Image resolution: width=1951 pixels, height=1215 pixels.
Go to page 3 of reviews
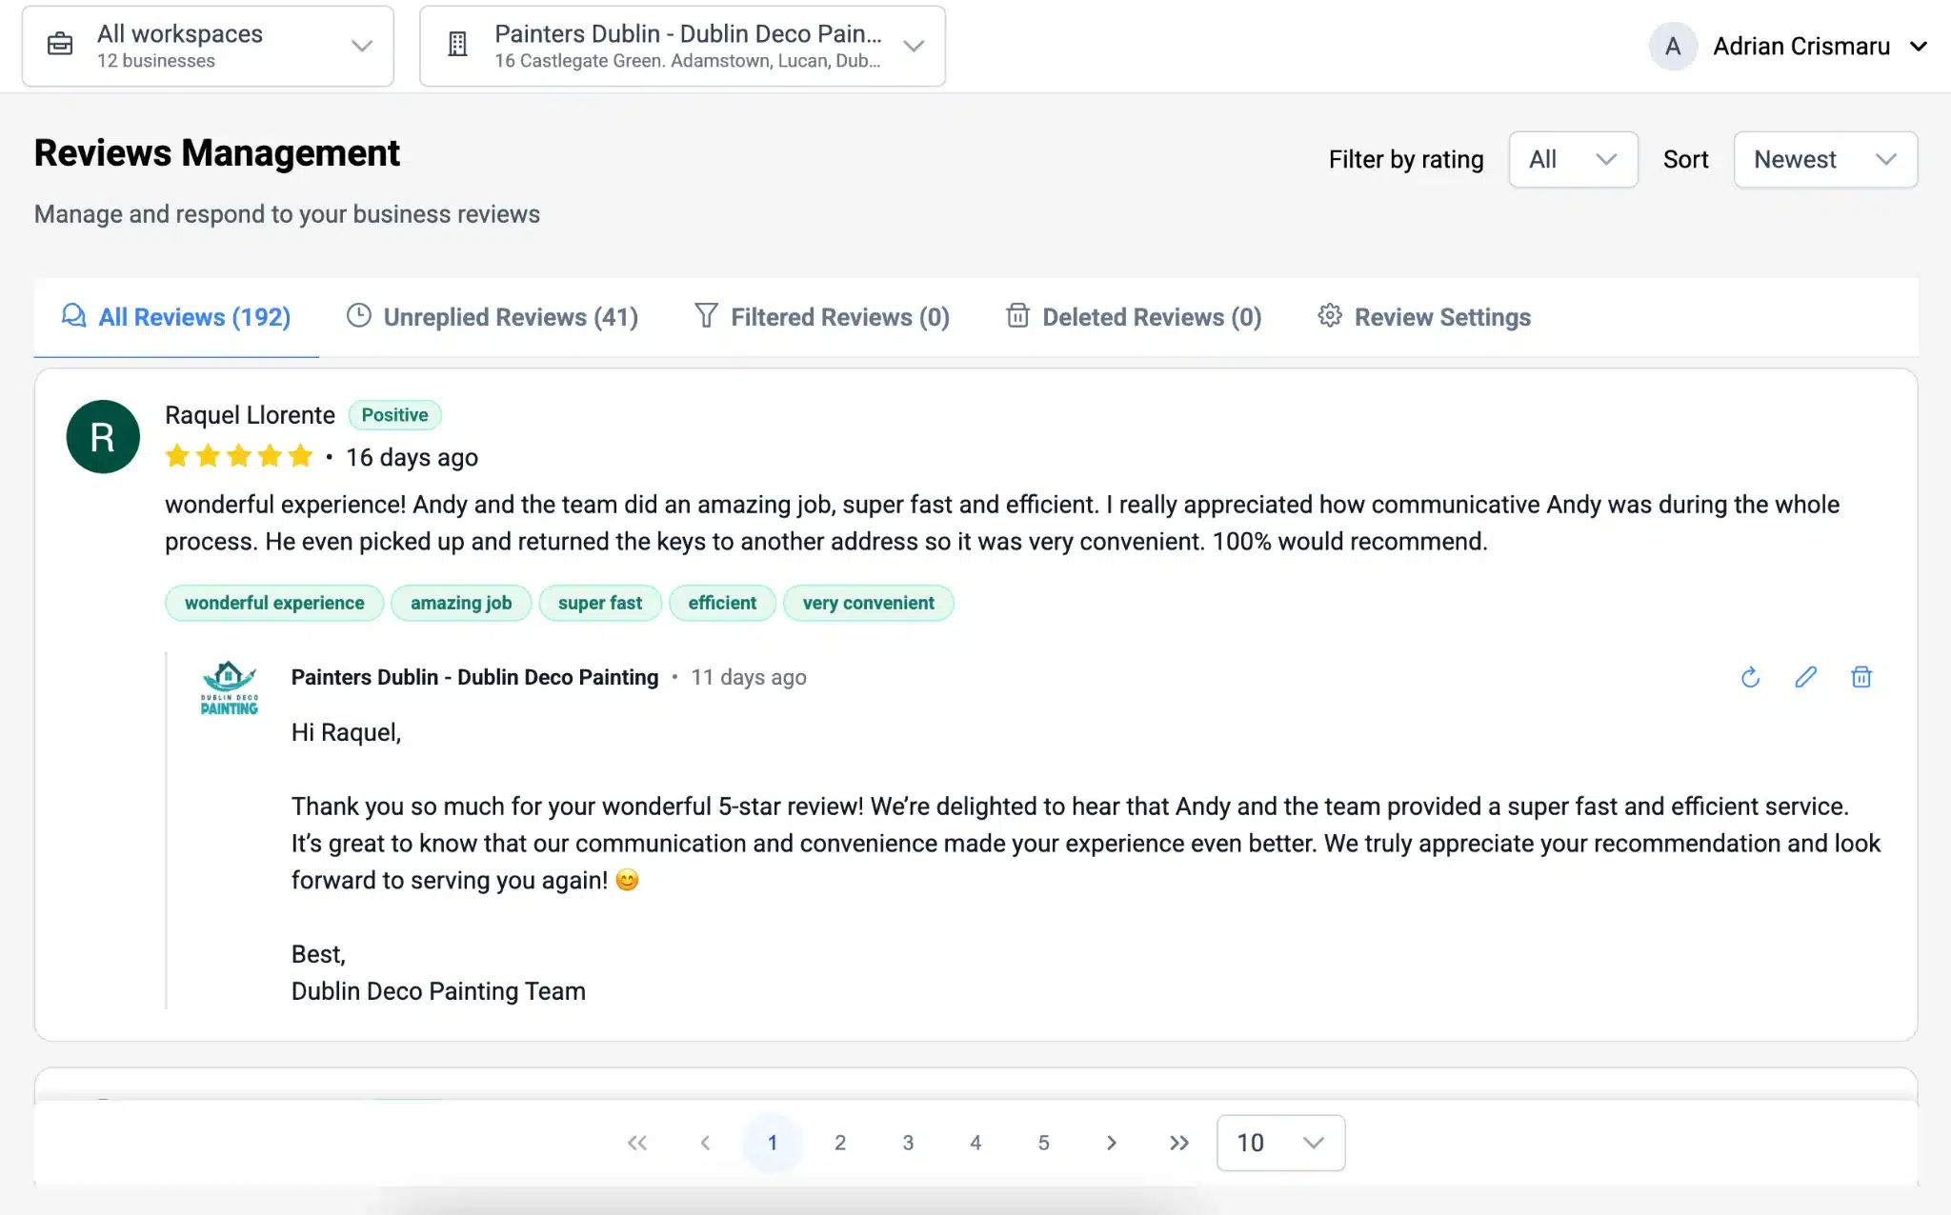(x=907, y=1143)
